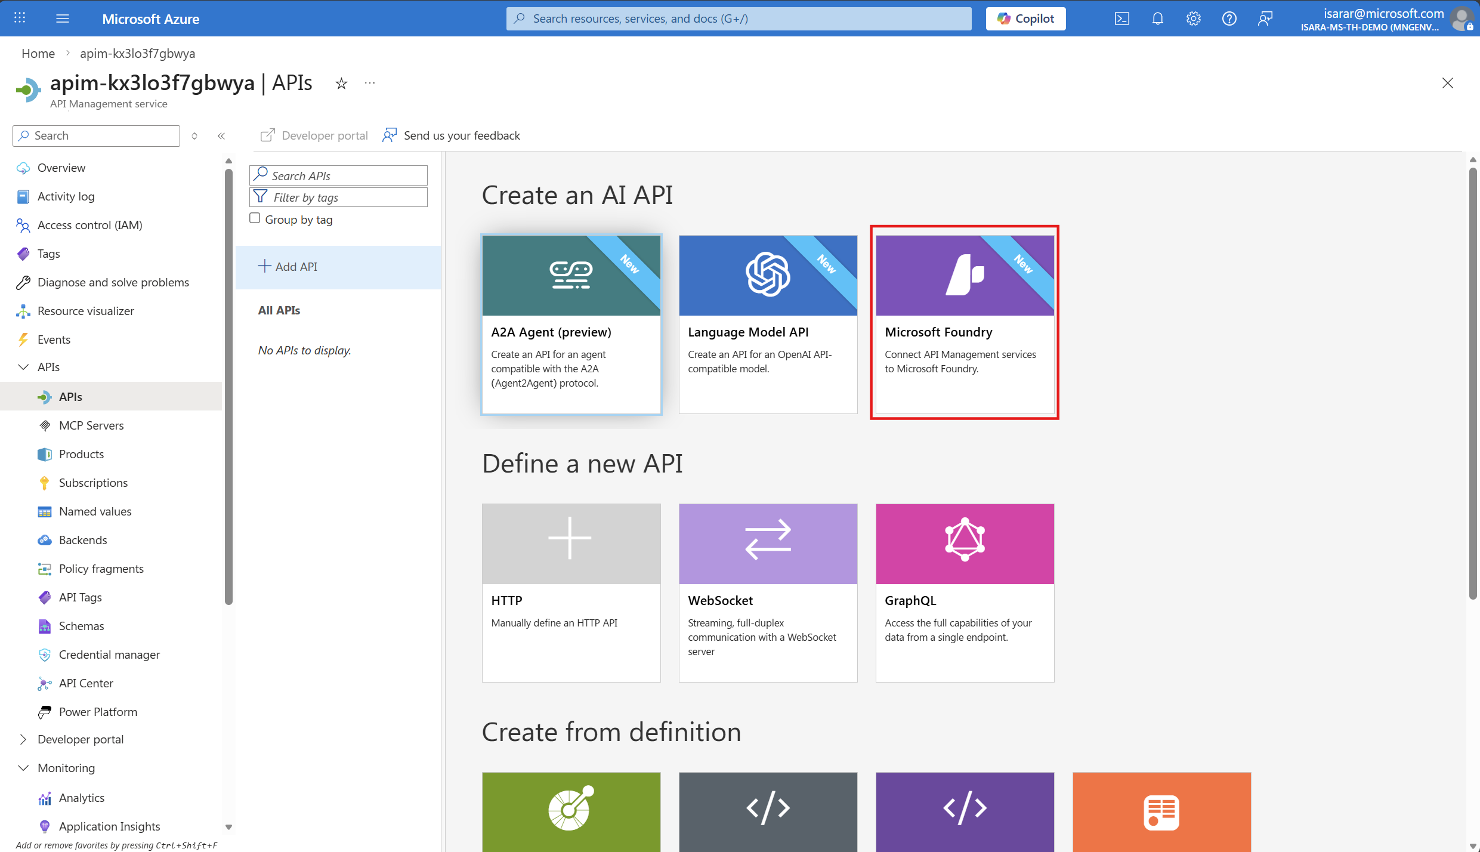Enable the Group by tag checkbox
Viewport: 1480px width, 852px height.
coord(255,218)
